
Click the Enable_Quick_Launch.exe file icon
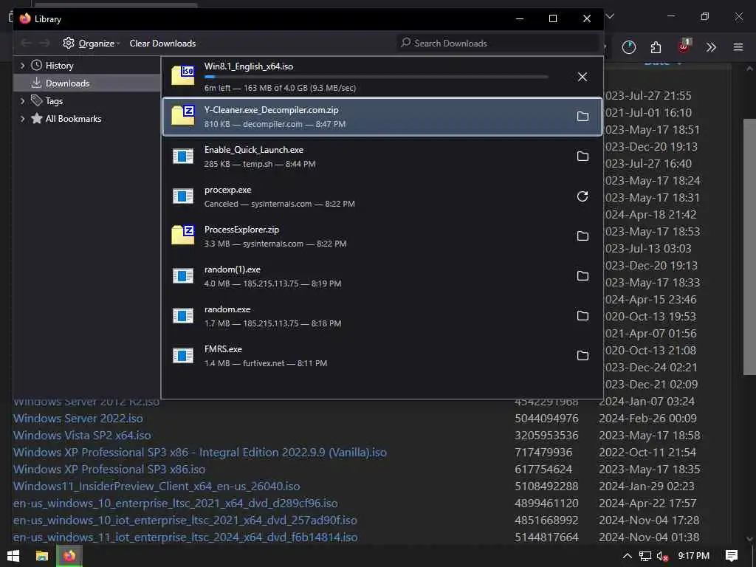click(x=183, y=157)
